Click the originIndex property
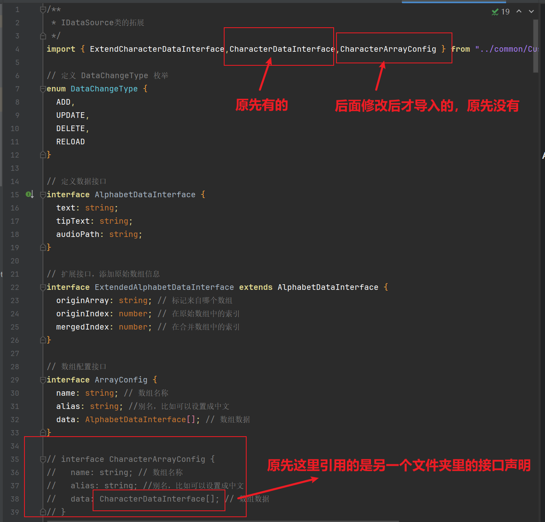This screenshot has width=545, height=522. pyautogui.click(x=82, y=314)
